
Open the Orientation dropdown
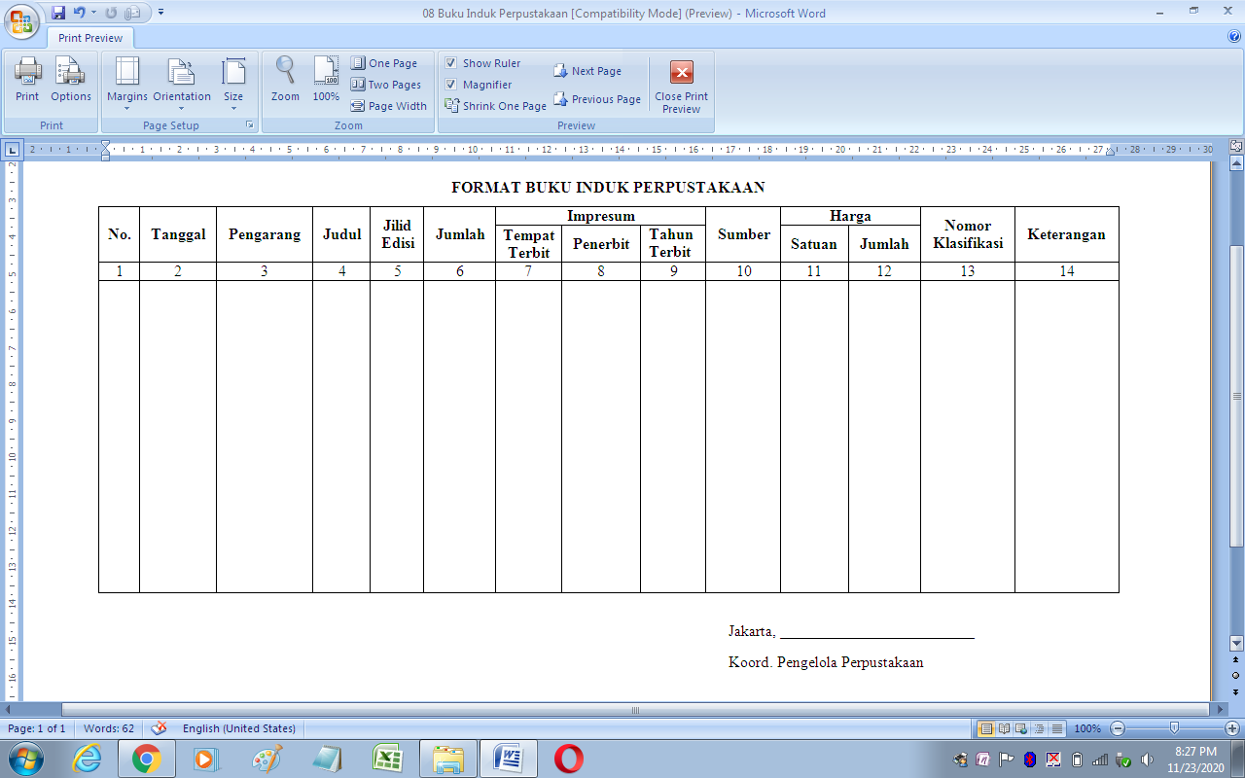[x=181, y=84]
